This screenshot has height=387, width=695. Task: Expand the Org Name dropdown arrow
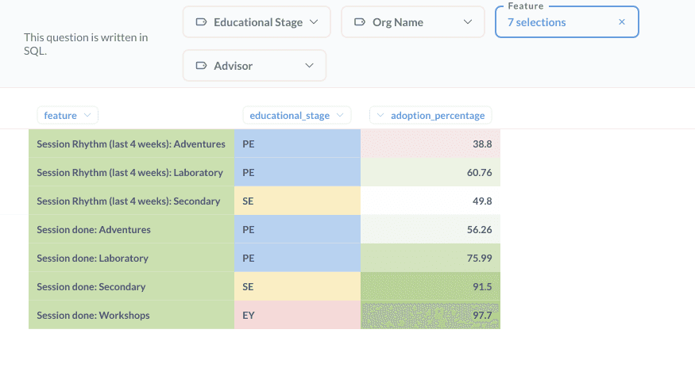point(467,22)
